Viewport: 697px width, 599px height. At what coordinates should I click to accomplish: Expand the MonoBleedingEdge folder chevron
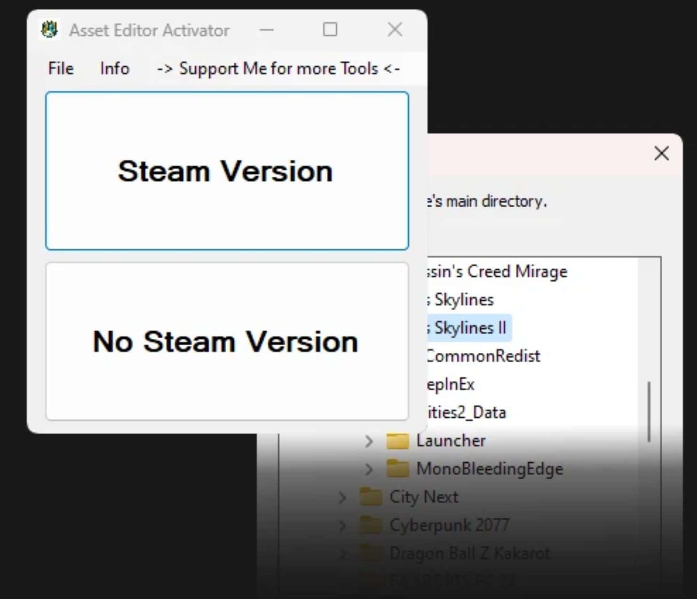(369, 469)
